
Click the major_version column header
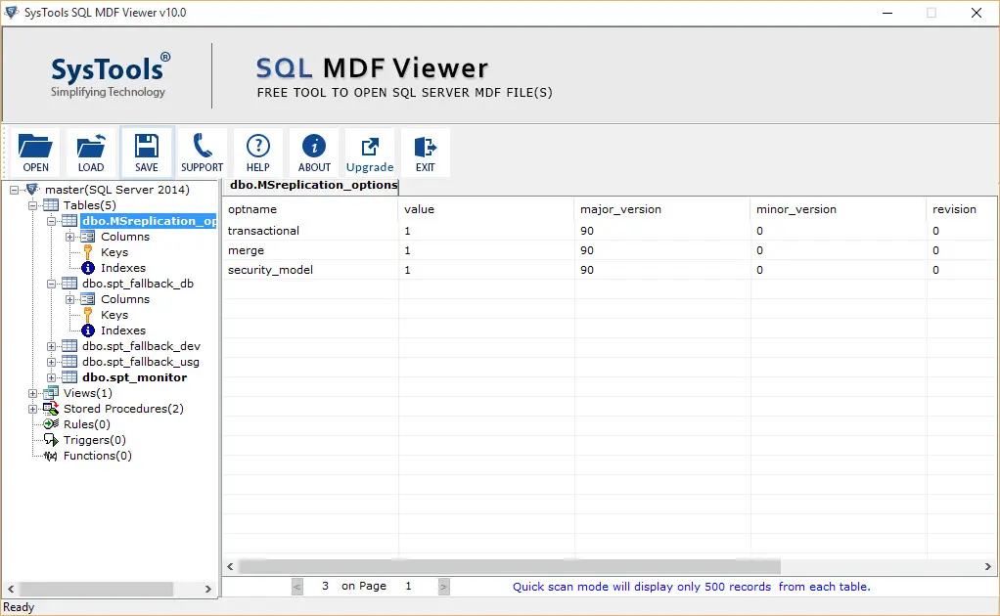point(620,209)
